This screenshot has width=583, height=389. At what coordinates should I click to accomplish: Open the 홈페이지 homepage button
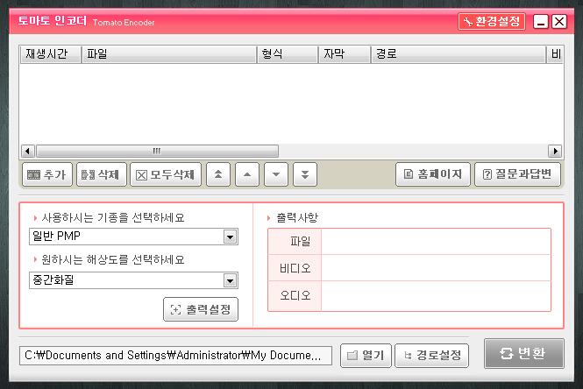[433, 174]
